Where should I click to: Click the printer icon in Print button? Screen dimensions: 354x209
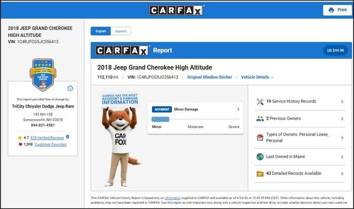(331, 10)
